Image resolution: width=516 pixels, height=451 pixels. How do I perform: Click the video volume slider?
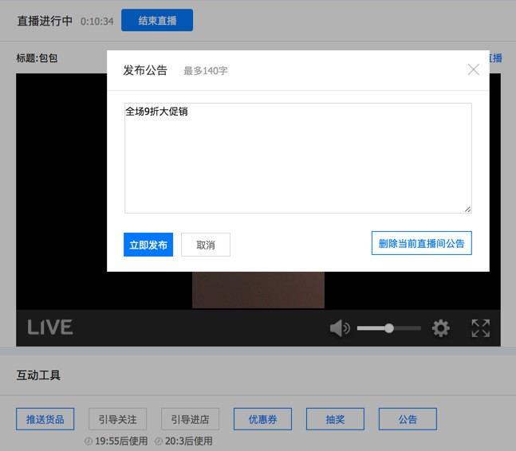[x=388, y=328]
